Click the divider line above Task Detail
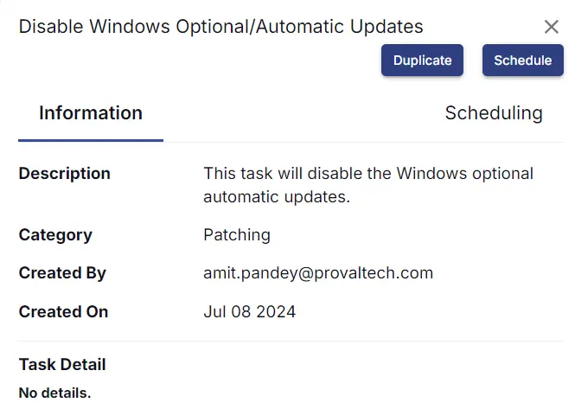 291,342
